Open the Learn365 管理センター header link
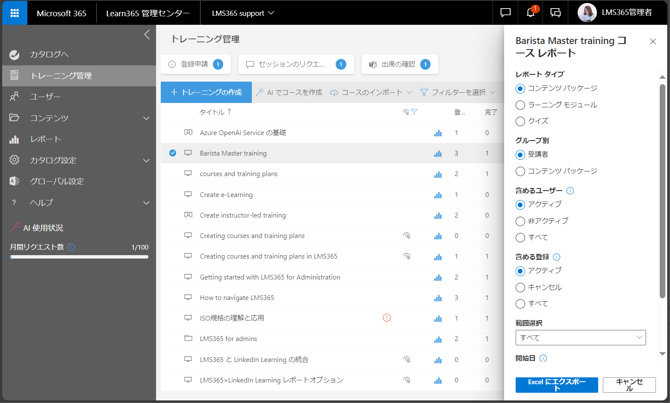 click(148, 13)
